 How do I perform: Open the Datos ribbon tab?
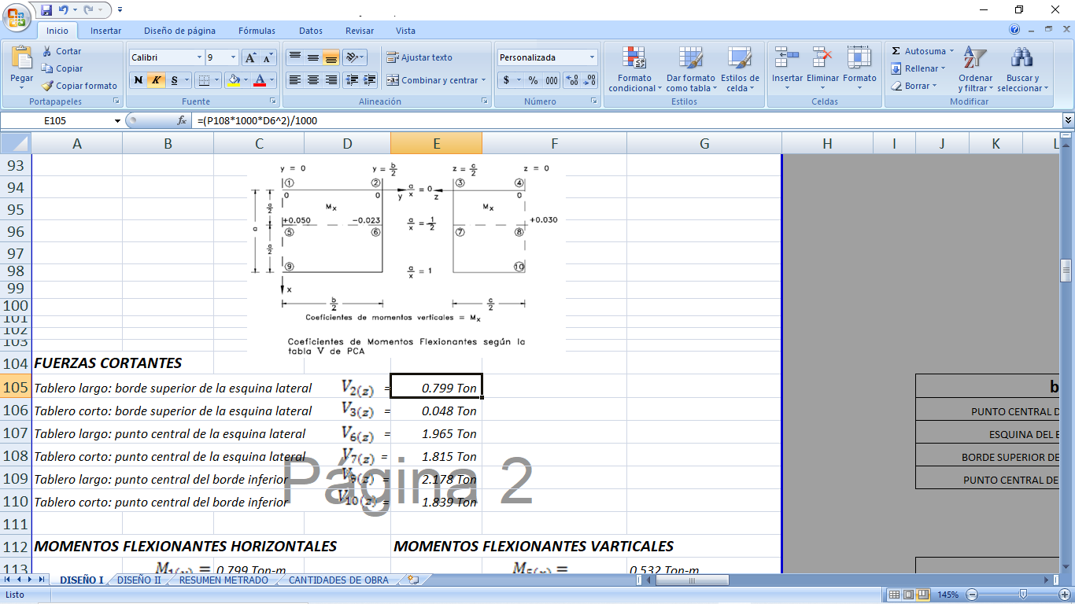tap(310, 31)
